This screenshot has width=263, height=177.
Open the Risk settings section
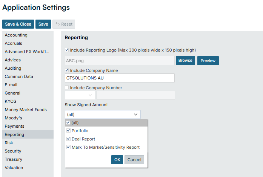[x=28, y=143]
